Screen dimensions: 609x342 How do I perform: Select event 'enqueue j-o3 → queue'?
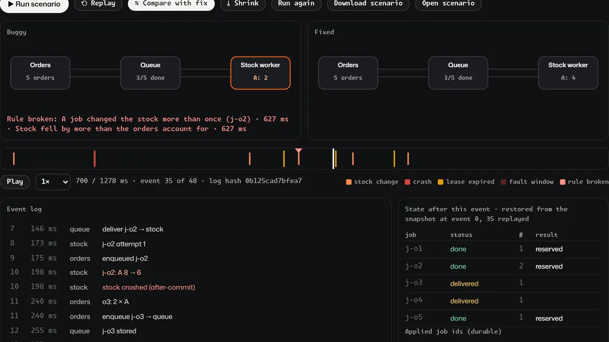pos(196,316)
